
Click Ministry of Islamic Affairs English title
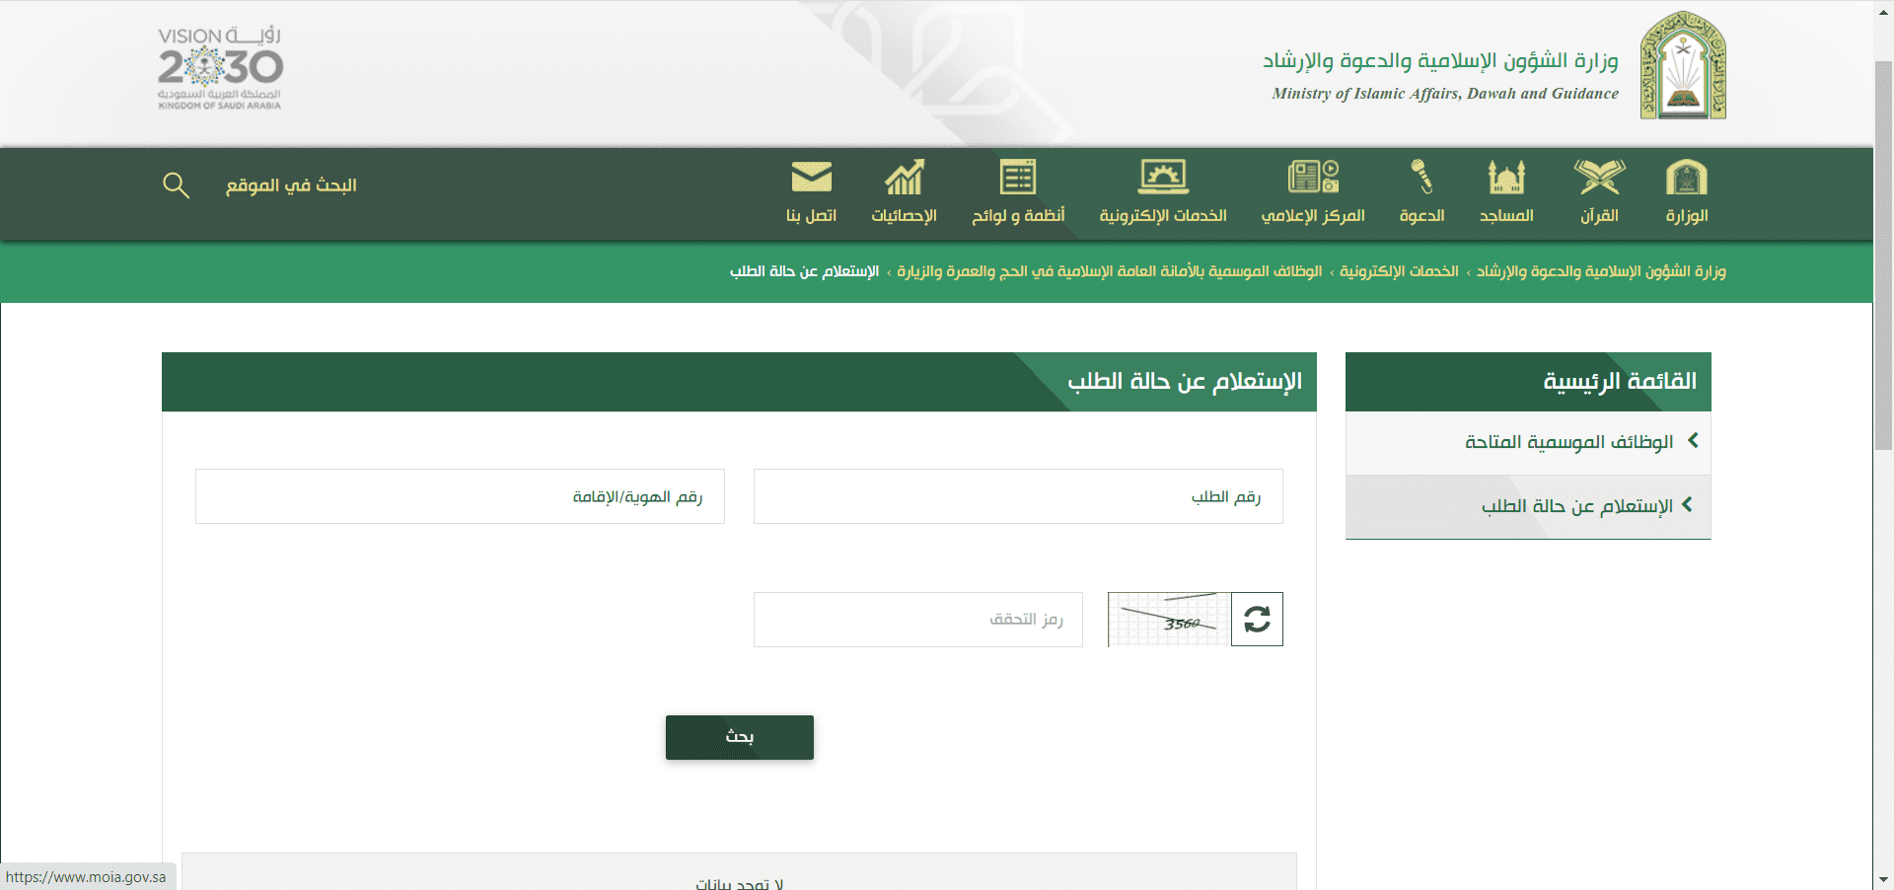tap(1445, 94)
